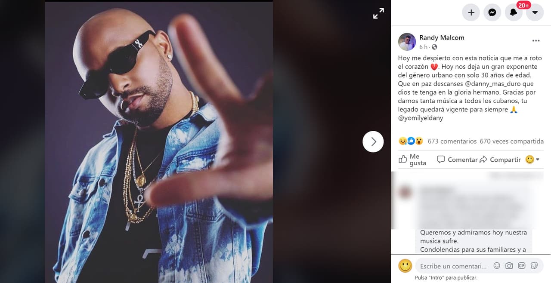This screenshot has height=283, width=551.
Task: Go to the next photo with the arrow
Action: click(x=373, y=141)
